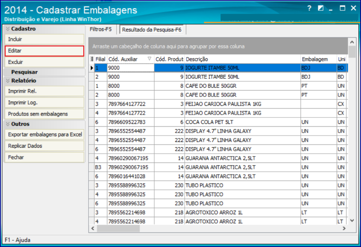Collapse the Outros section

pyautogui.click(x=8, y=124)
